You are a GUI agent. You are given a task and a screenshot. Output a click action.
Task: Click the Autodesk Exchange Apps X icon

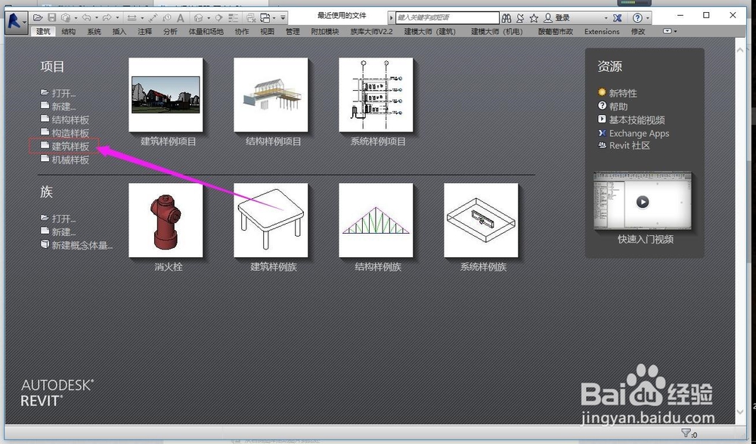click(617, 18)
